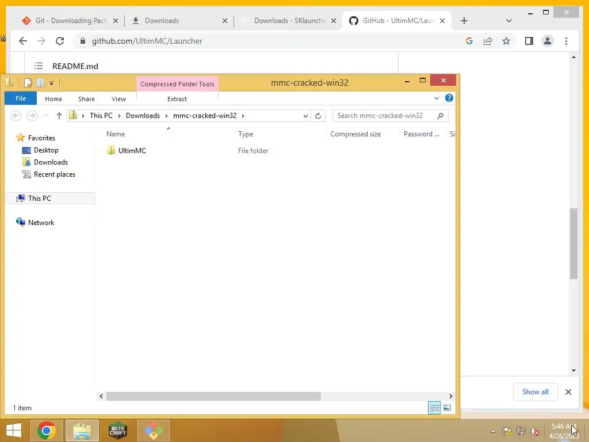Click the Explorer forward arrow
The height and width of the screenshot is (442, 589).
(32, 116)
